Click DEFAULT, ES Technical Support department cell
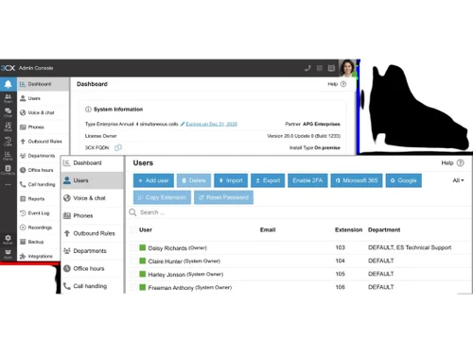Viewport: 473px width, 354px height. (410, 247)
